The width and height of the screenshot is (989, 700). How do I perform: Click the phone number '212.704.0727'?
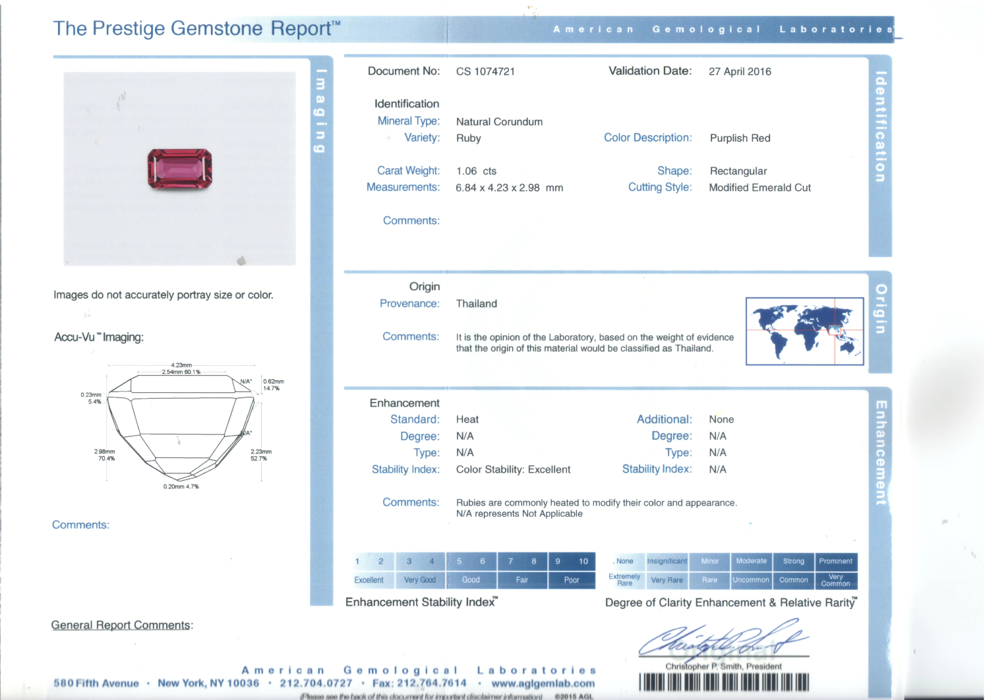pyautogui.click(x=316, y=684)
